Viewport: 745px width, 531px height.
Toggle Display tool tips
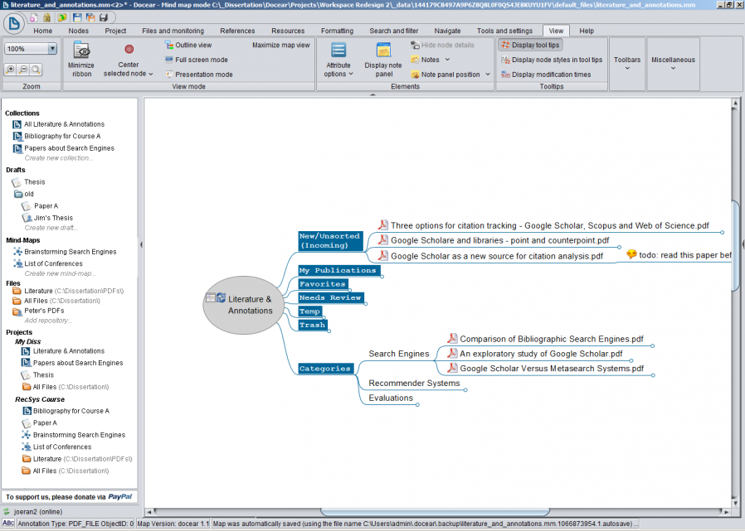(x=530, y=45)
